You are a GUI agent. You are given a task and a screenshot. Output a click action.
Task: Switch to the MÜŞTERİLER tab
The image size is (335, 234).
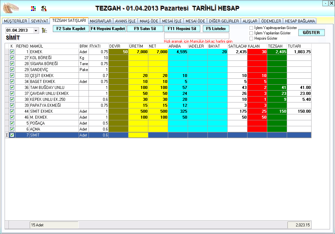tap(15, 21)
